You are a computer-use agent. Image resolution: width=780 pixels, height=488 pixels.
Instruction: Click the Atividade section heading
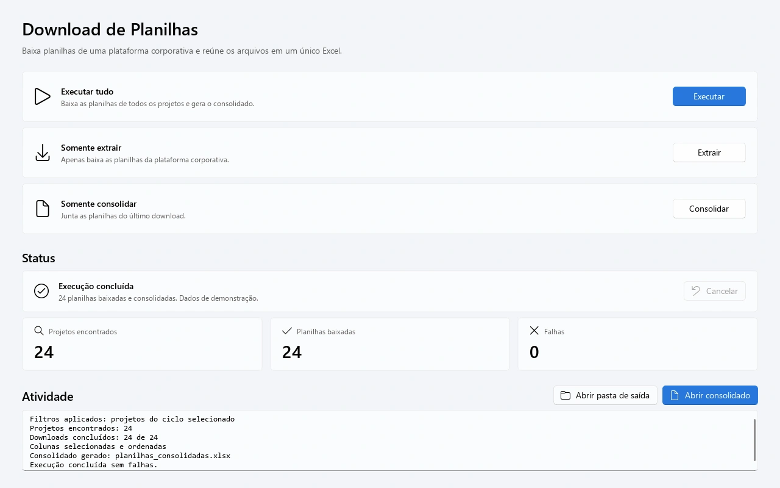pos(48,396)
